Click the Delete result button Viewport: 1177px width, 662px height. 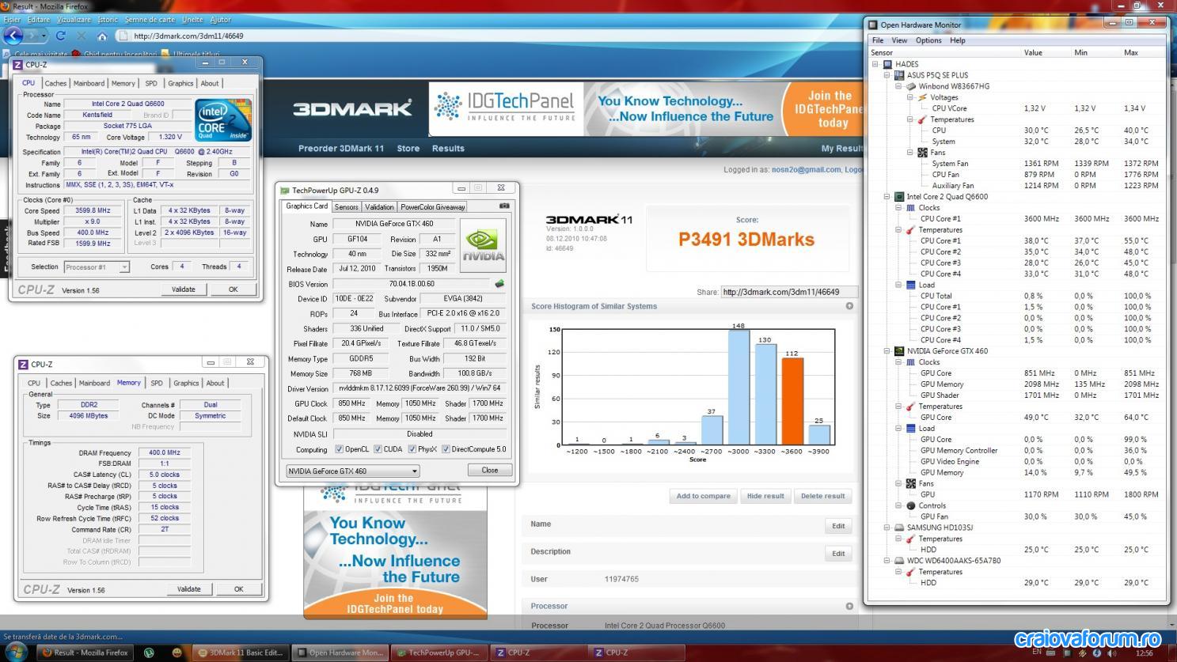coord(822,496)
